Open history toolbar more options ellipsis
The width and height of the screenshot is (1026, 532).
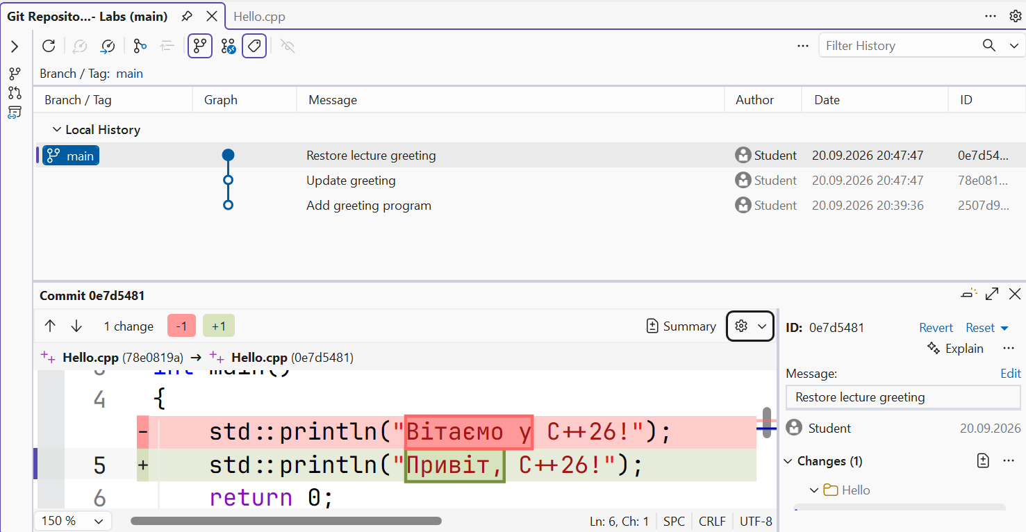click(x=803, y=46)
